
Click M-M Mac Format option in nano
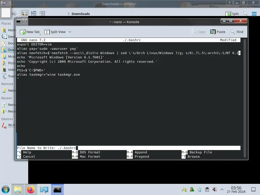click(x=86, y=156)
